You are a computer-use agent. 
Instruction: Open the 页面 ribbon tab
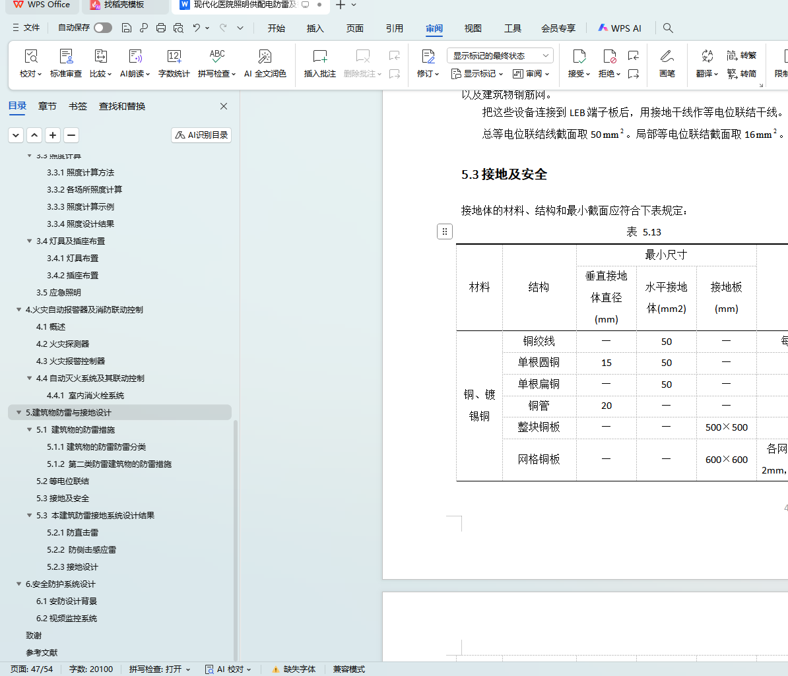pos(355,28)
